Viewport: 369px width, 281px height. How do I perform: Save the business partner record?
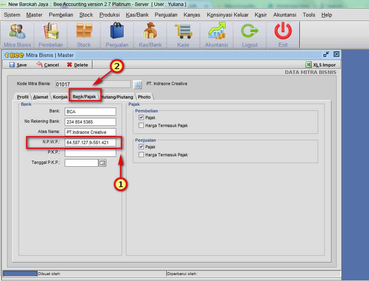tap(18, 65)
